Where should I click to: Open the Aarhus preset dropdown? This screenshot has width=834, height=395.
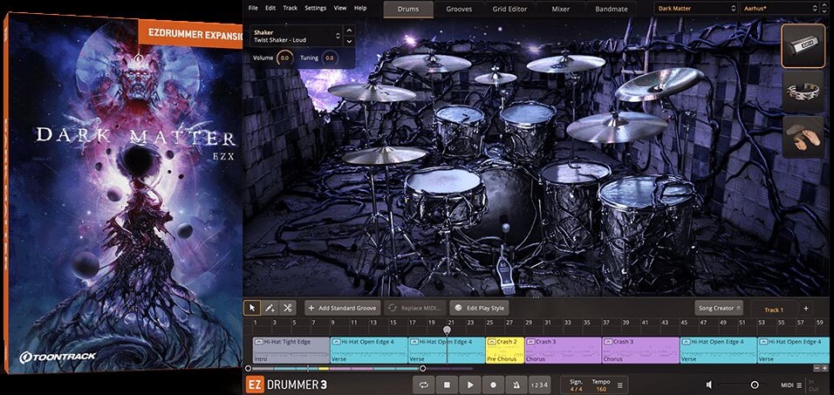(781, 9)
